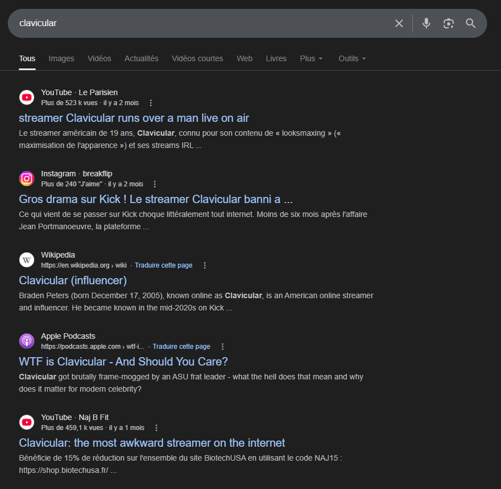Switch to the Images tab
Image resolution: width=501 pixels, height=489 pixels.
pyautogui.click(x=61, y=58)
